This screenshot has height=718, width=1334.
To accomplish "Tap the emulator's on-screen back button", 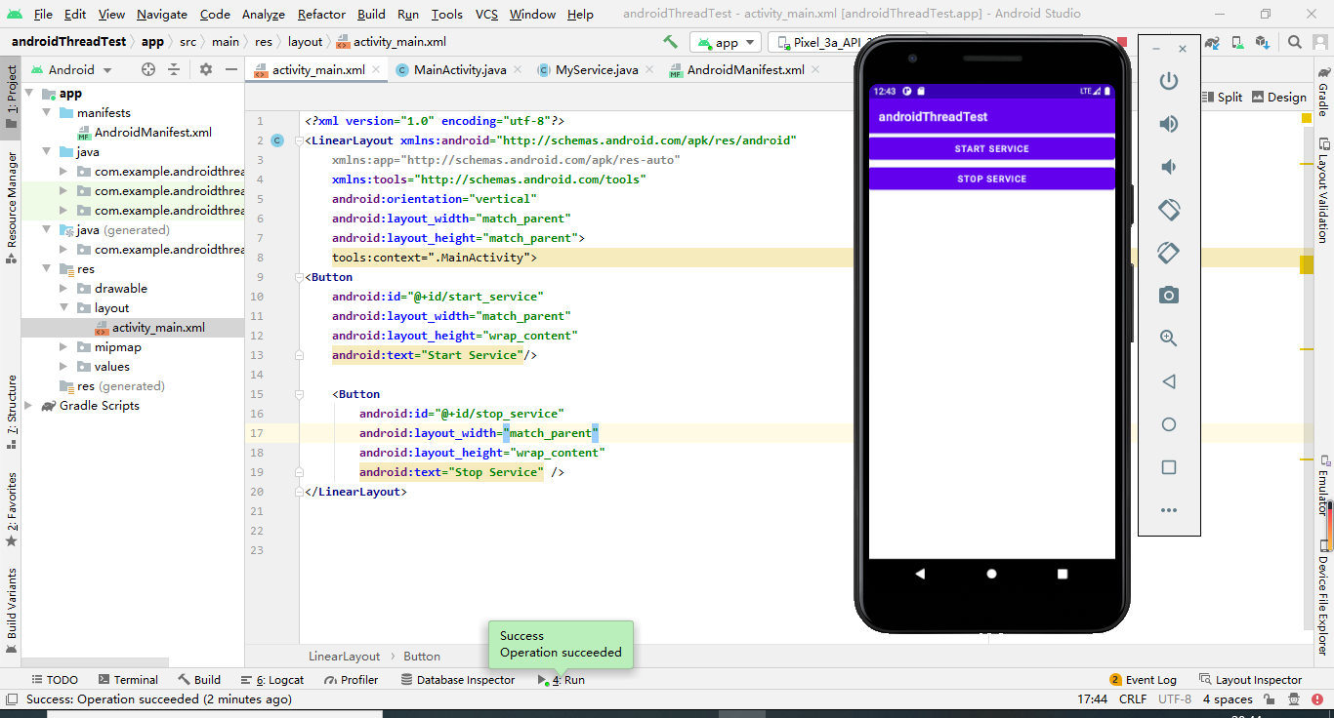I will 920,574.
